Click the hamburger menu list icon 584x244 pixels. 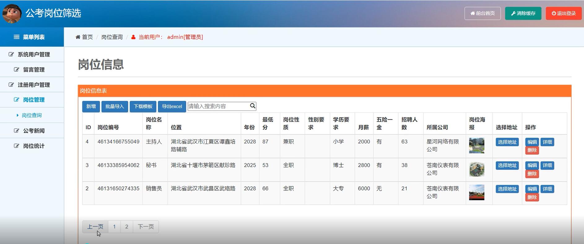pos(16,37)
